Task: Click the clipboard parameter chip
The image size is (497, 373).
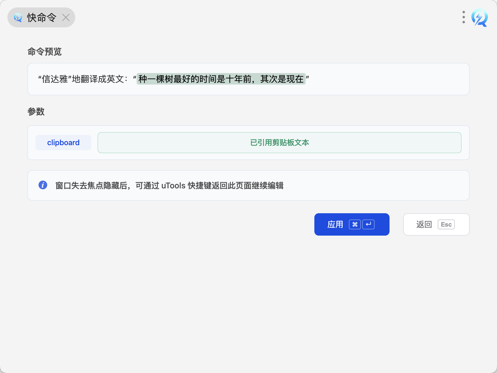Action: pyautogui.click(x=63, y=143)
